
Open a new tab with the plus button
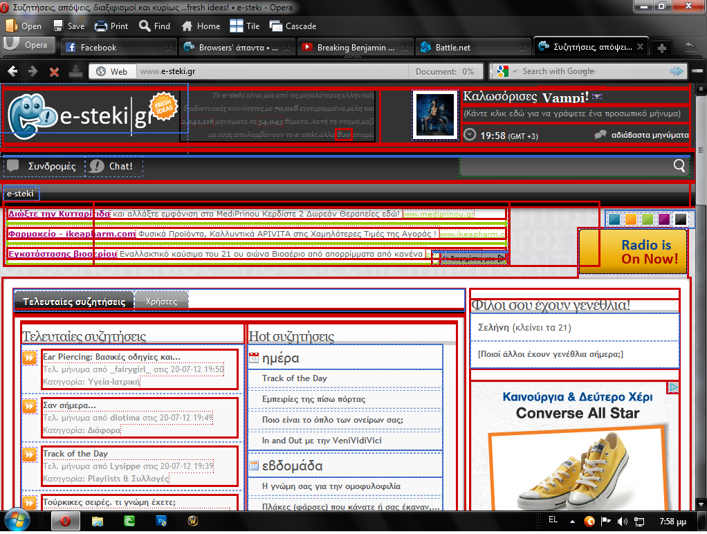pos(662,48)
